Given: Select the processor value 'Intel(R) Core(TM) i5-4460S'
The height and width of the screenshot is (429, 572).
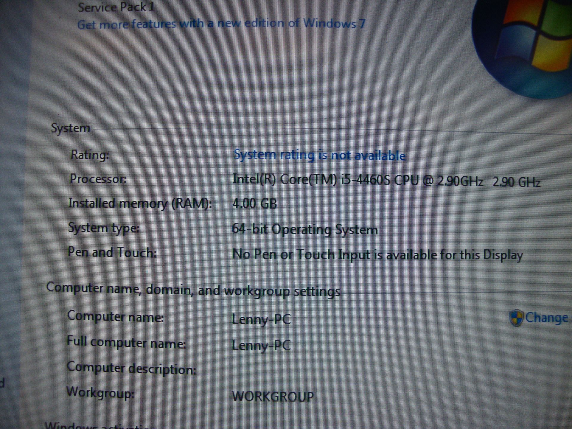Looking at the screenshot, I should point(311,180).
